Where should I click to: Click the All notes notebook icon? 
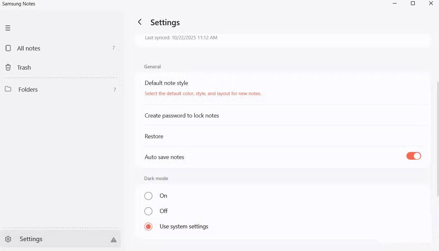(x=8, y=48)
